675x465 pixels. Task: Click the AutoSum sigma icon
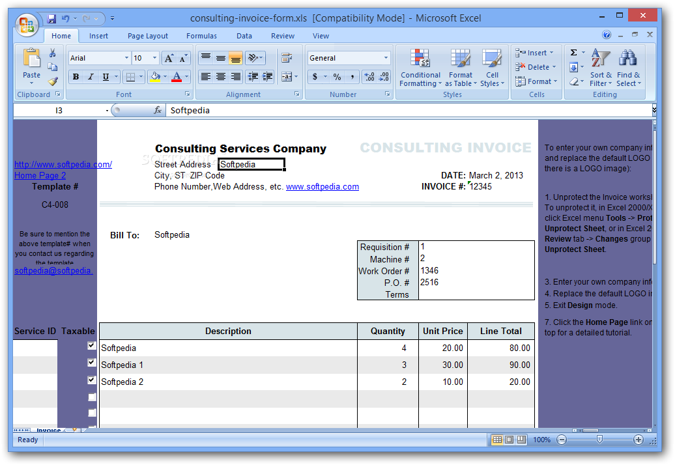point(574,53)
